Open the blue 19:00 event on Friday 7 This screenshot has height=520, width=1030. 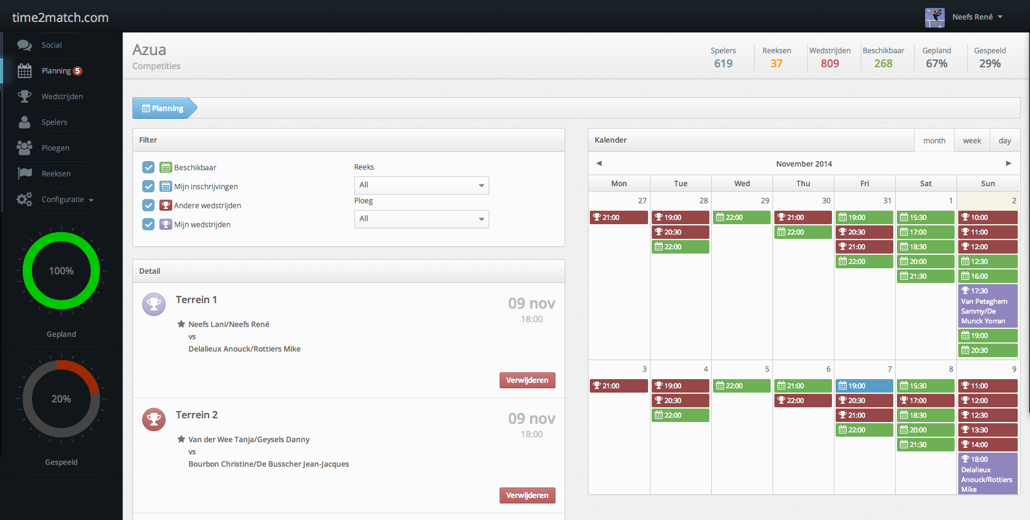pyautogui.click(x=864, y=386)
